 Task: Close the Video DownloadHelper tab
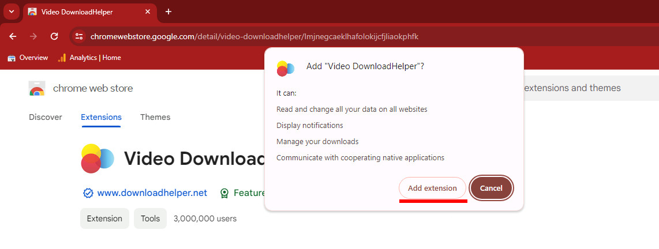(x=148, y=12)
